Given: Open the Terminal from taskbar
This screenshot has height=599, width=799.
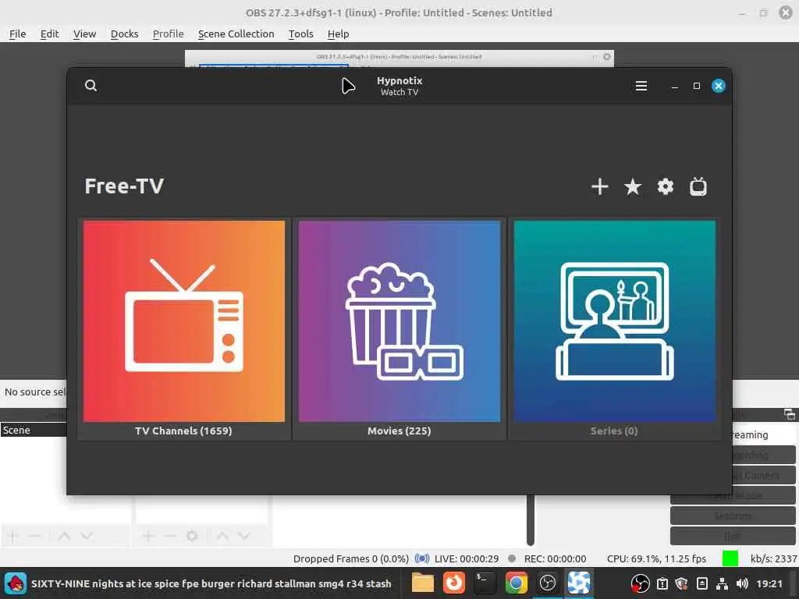Looking at the screenshot, I should pyautogui.click(x=485, y=583).
